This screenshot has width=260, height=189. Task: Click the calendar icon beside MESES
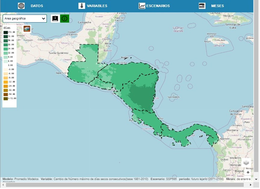point(202,6)
